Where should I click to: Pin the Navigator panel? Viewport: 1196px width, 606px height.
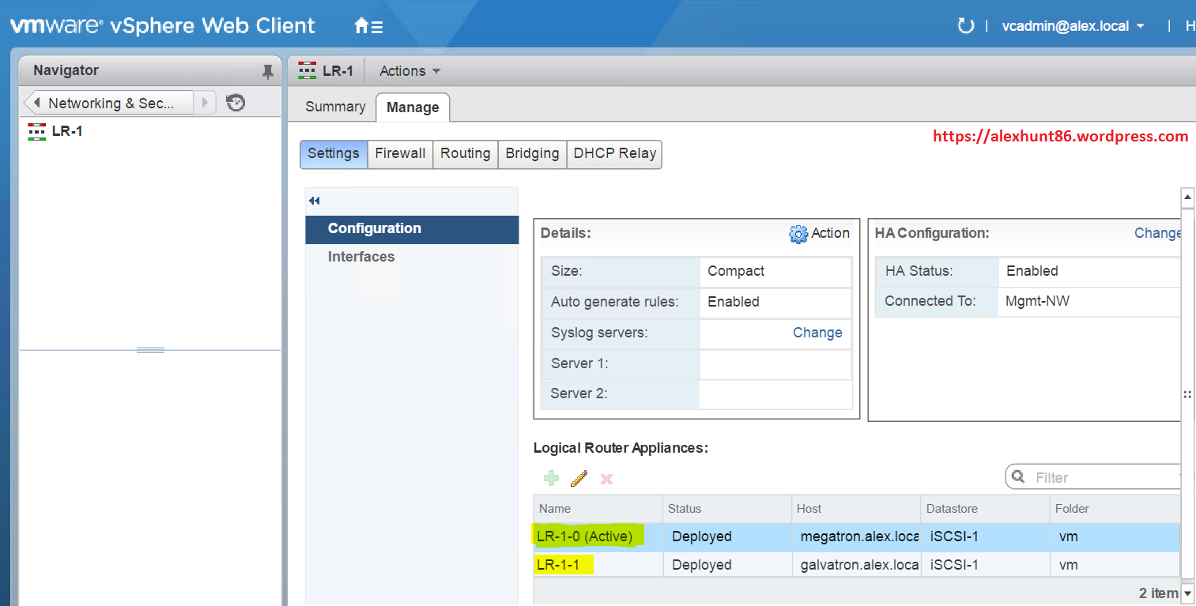(267, 71)
